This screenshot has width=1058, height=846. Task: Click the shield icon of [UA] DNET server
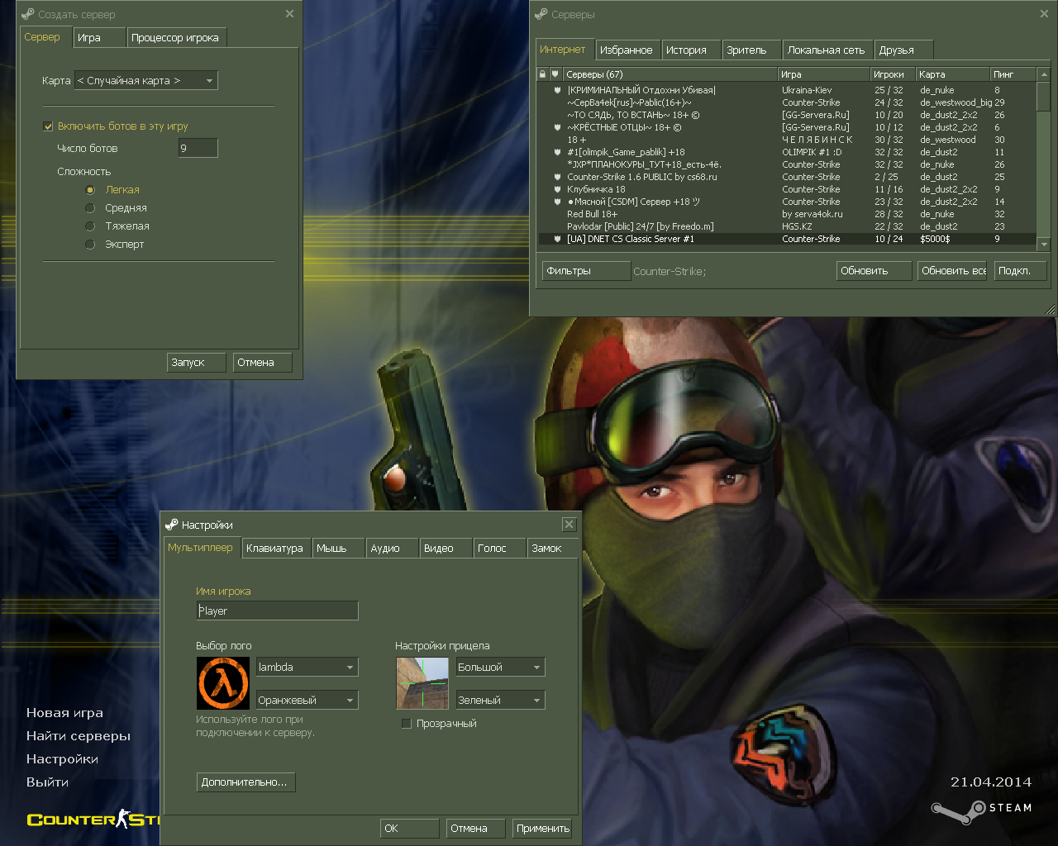[557, 239]
